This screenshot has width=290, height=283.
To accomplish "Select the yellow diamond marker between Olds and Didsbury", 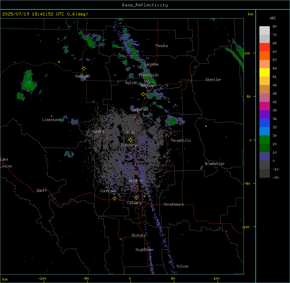I will [x=131, y=140].
